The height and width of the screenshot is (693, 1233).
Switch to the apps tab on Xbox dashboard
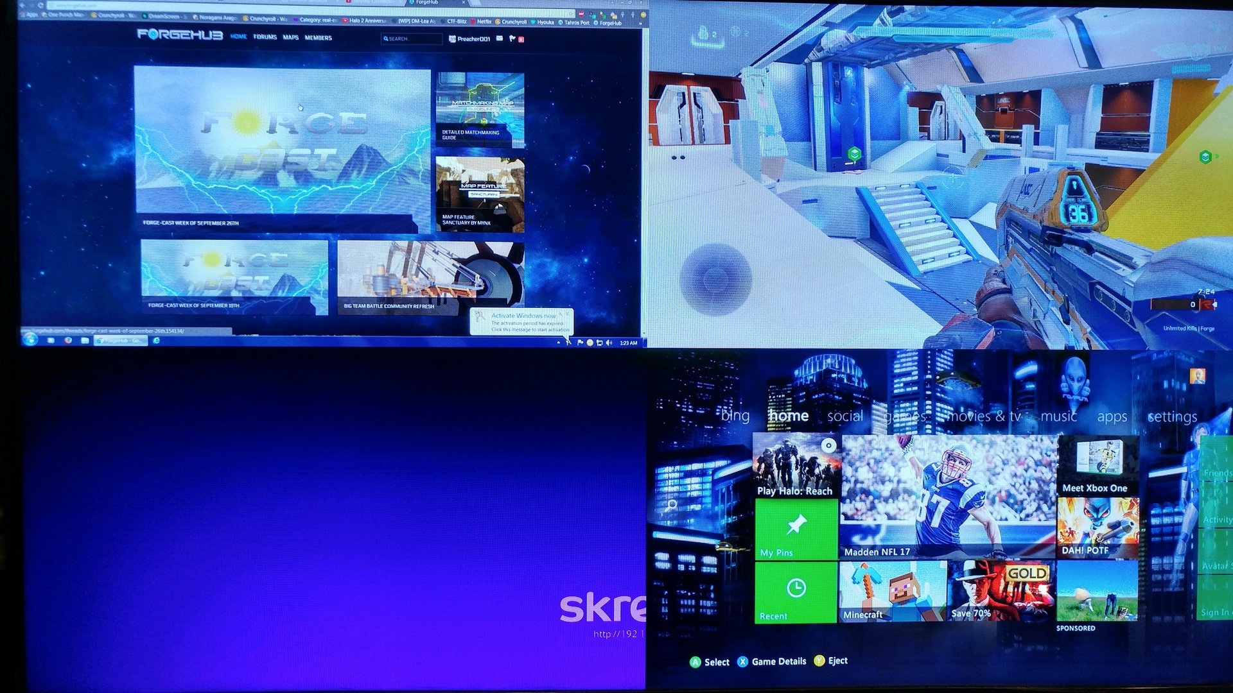[x=1112, y=416]
